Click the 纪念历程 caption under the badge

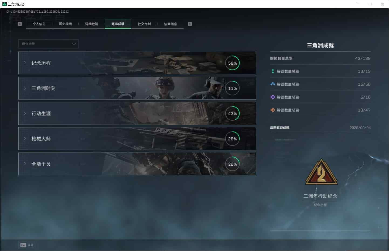(x=320, y=205)
